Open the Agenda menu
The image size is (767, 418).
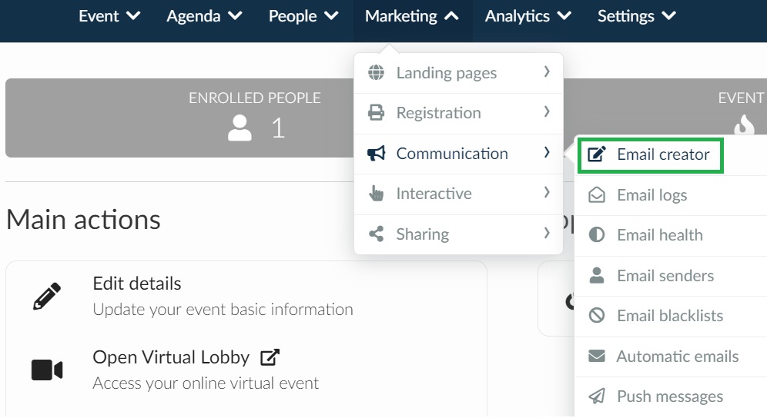point(204,16)
